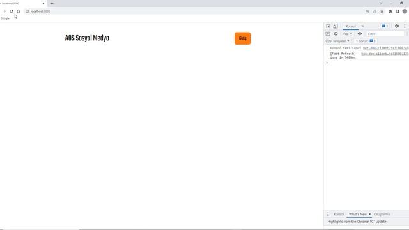The height and width of the screenshot is (230, 409).
Task: Click the AOS Sosyal Medya heading
Action: point(87,38)
